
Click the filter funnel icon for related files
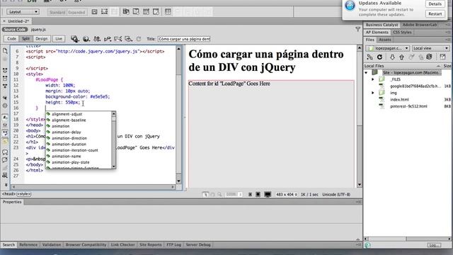[x=358, y=29]
